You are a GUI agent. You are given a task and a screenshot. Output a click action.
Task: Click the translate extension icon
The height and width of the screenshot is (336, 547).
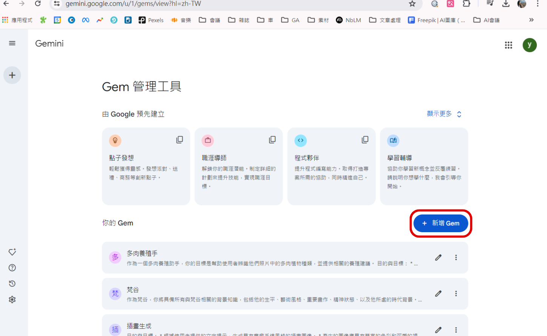(x=450, y=4)
